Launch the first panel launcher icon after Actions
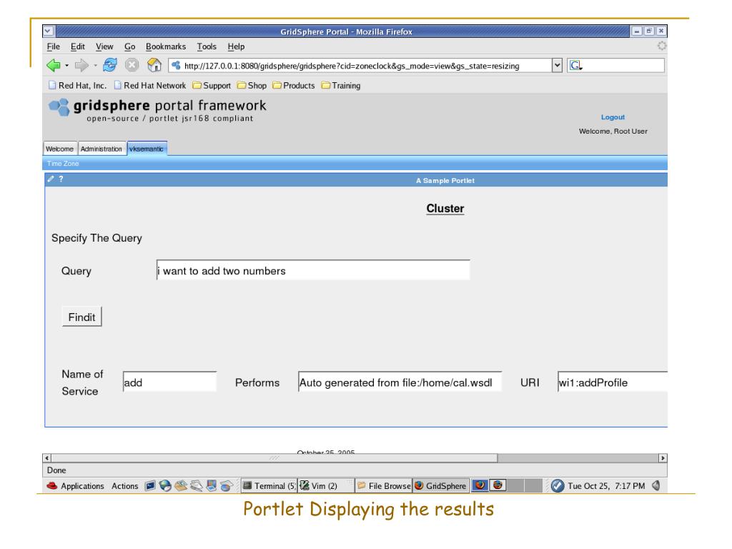Image resolution: width=732 pixels, height=549 pixels. 150,486
